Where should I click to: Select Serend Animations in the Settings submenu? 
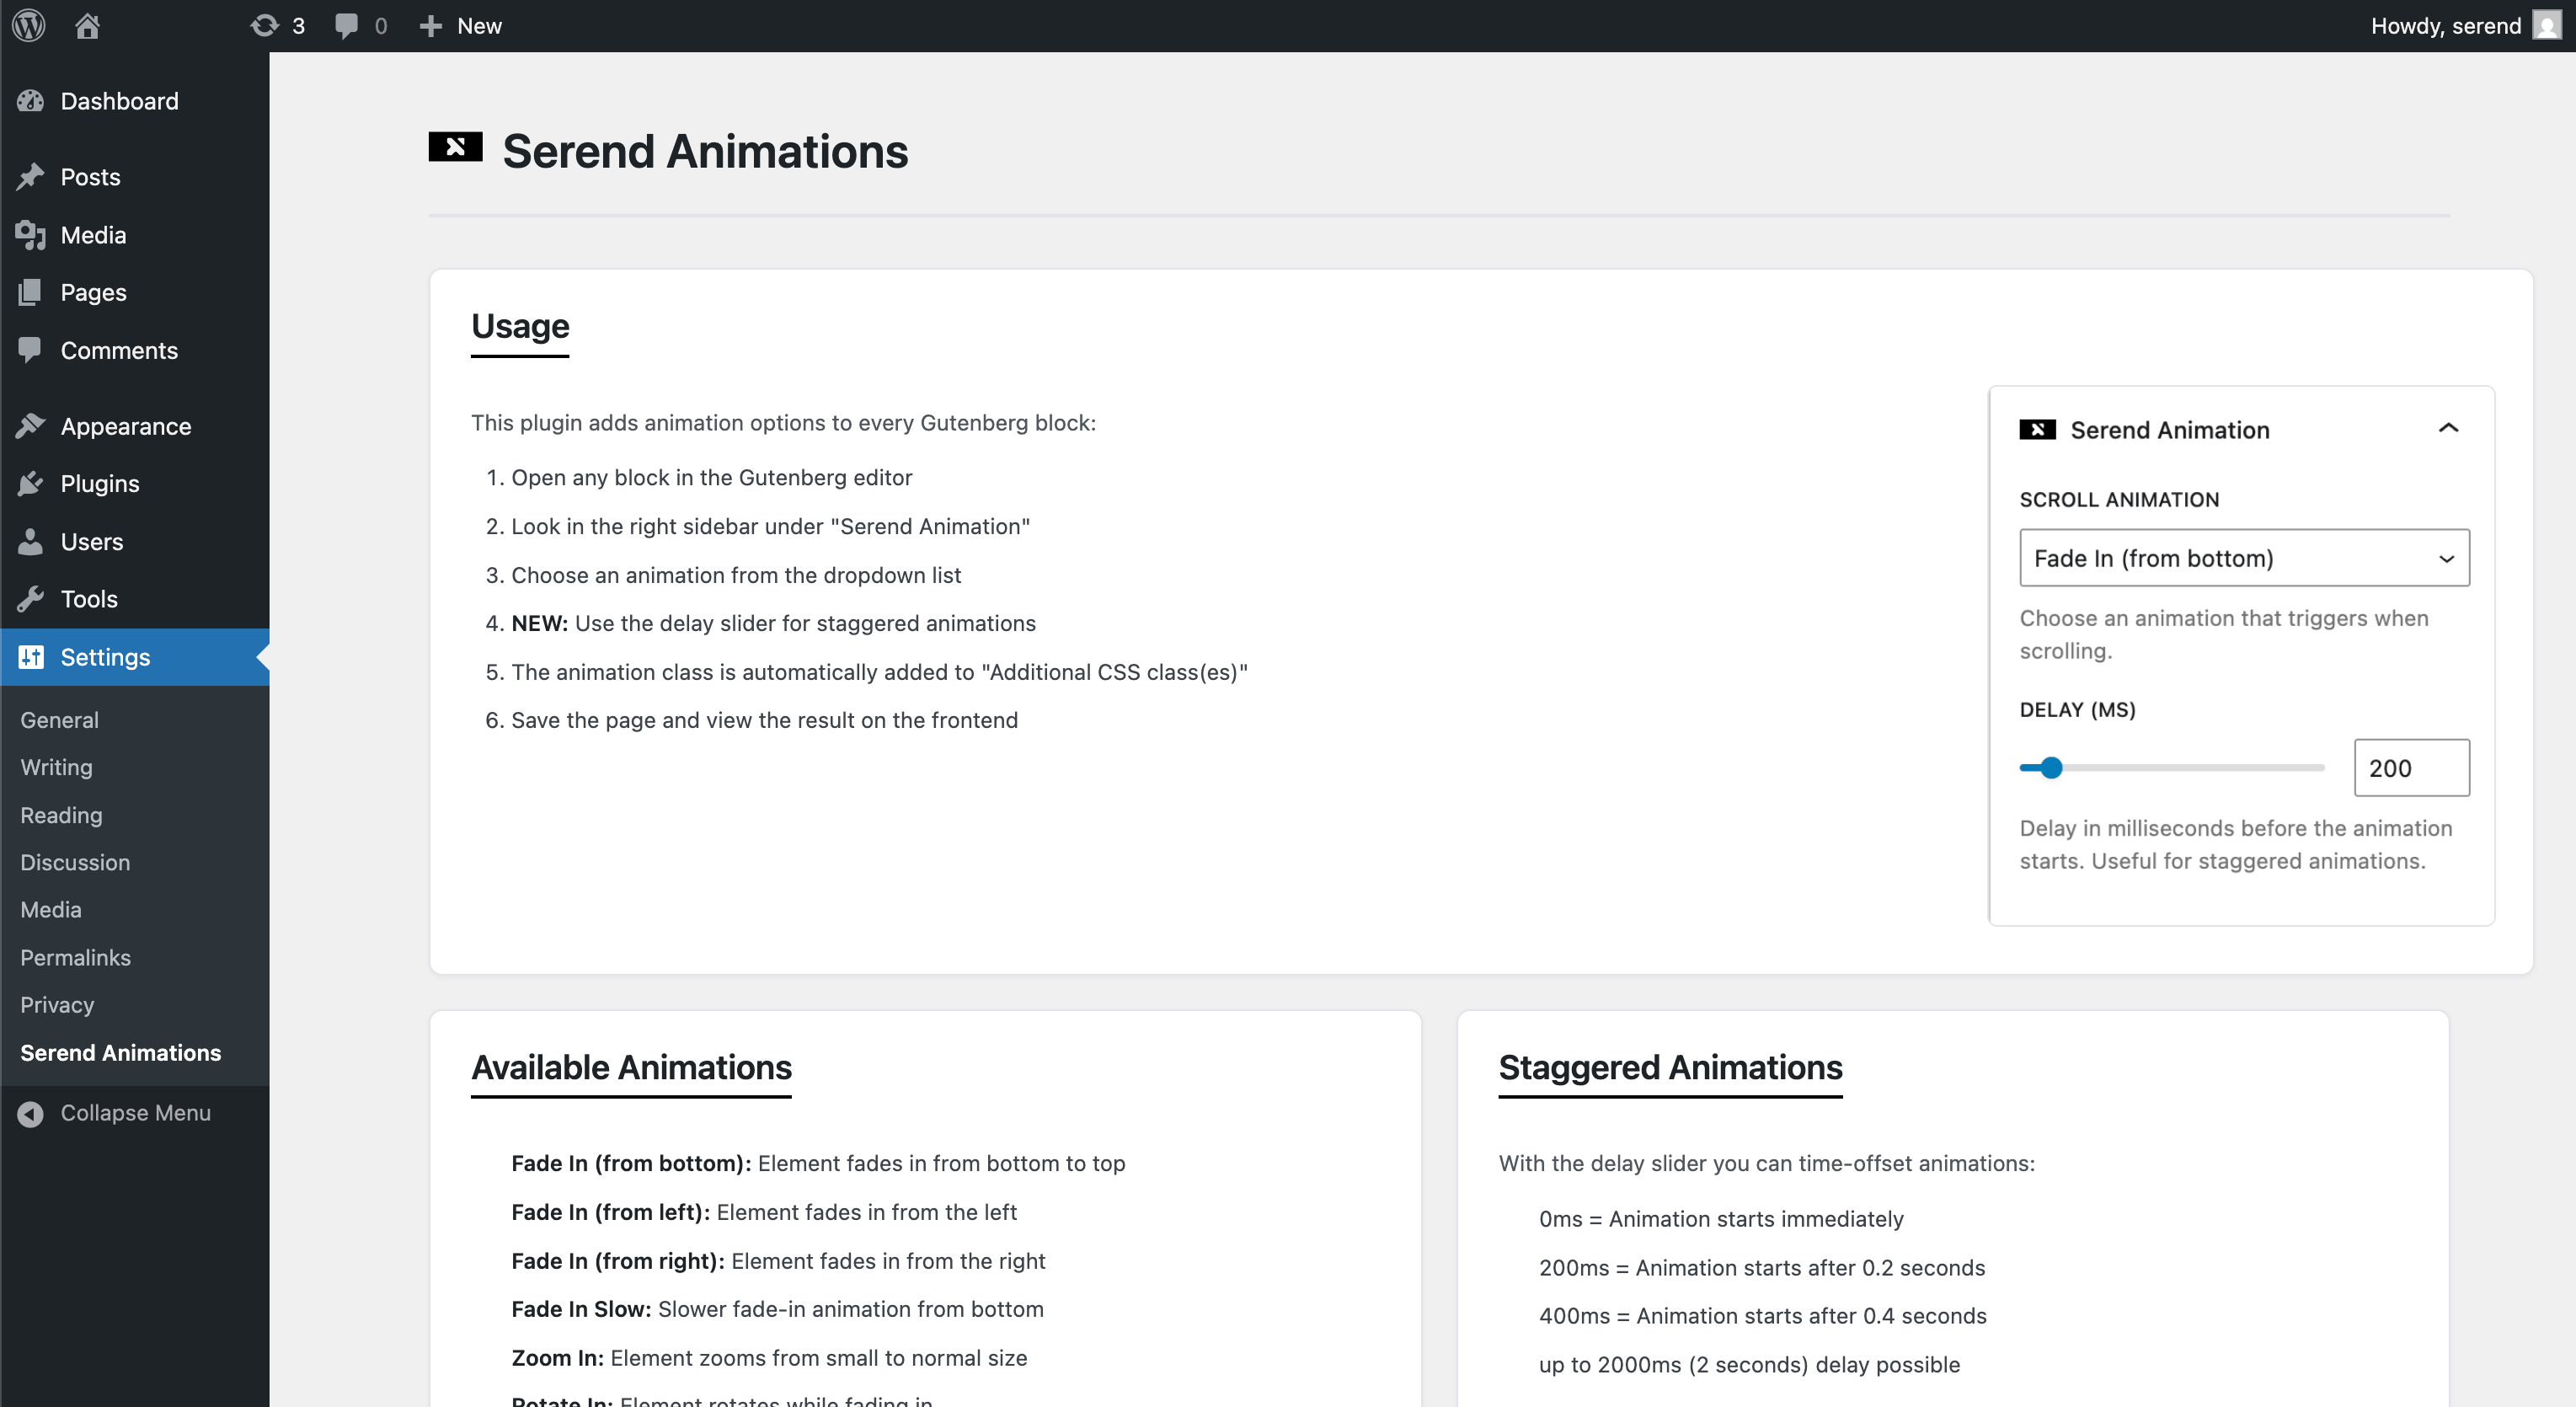pos(120,1052)
